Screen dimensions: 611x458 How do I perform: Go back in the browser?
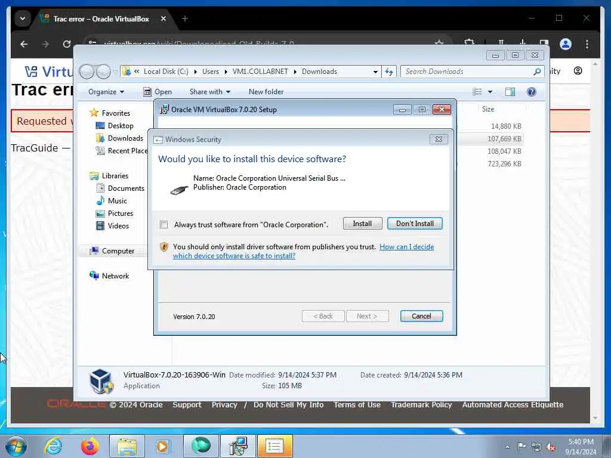24,44
